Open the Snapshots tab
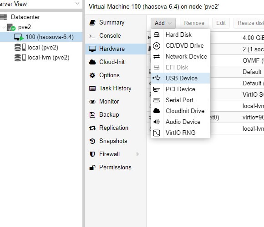 (x=116, y=141)
